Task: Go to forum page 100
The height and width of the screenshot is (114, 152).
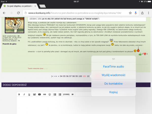Action: (80, 76)
